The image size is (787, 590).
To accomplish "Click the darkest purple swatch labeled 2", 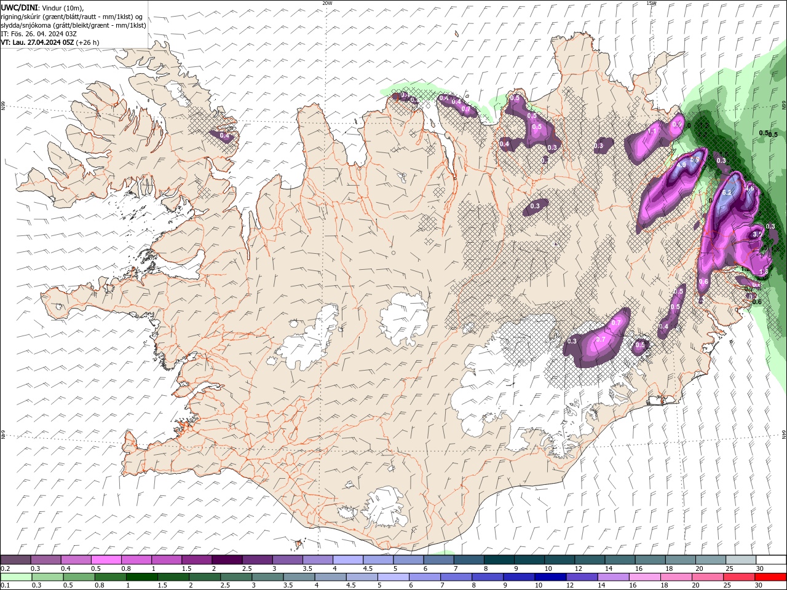I will 226,560.
